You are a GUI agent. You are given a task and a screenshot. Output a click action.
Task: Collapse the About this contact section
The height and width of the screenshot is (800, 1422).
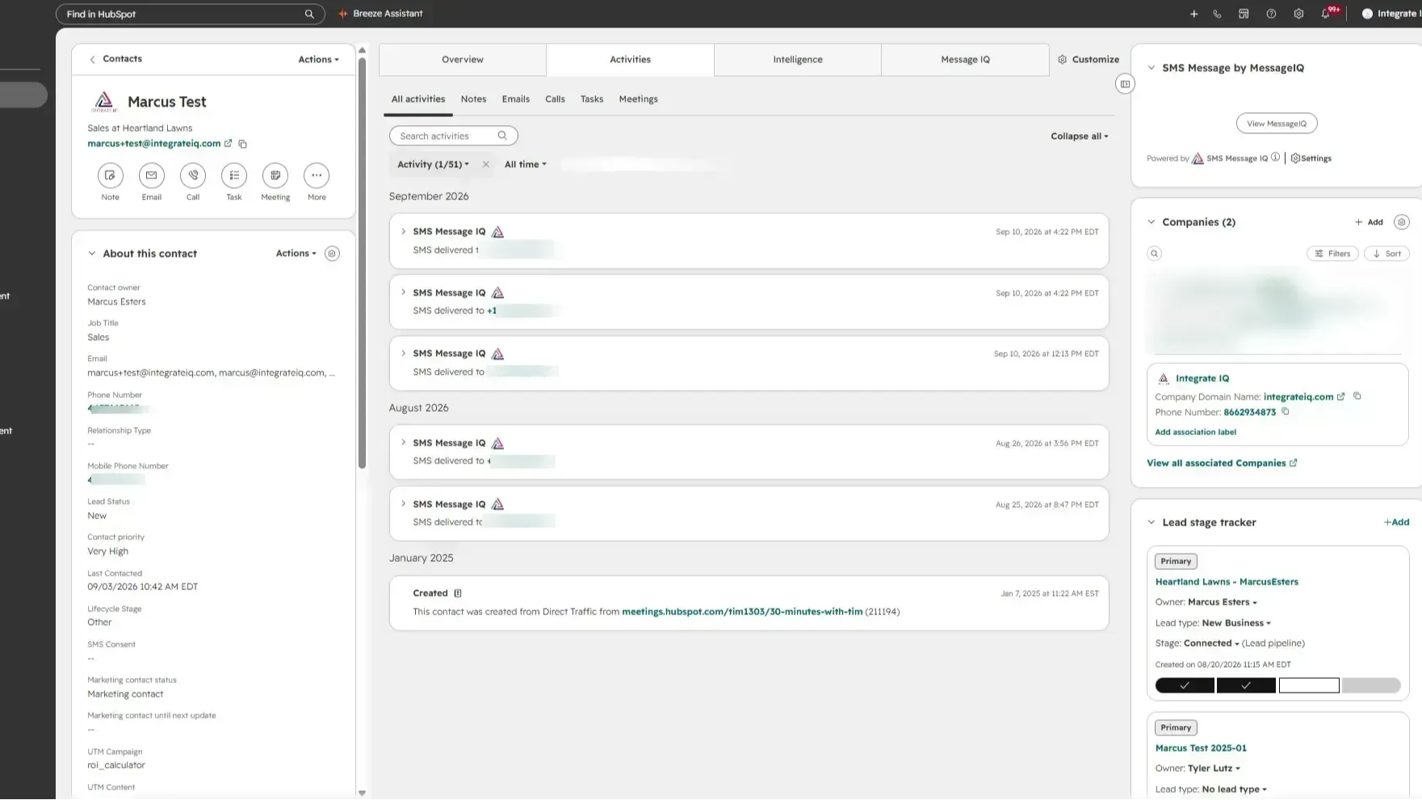(92, 253)
